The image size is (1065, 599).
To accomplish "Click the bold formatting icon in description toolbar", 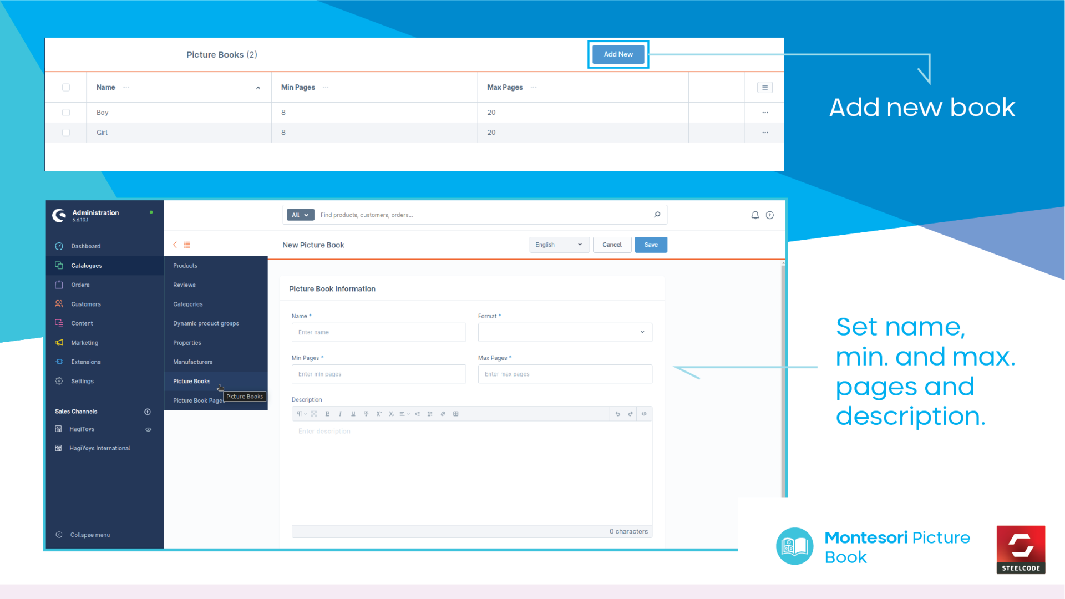I will coord(328,413).
